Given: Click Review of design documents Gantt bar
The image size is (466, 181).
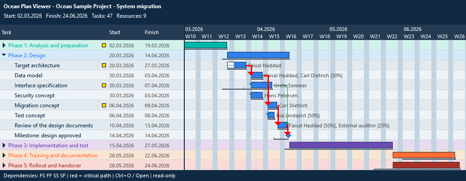Looking at the screenshot, I should coord(282,126).
